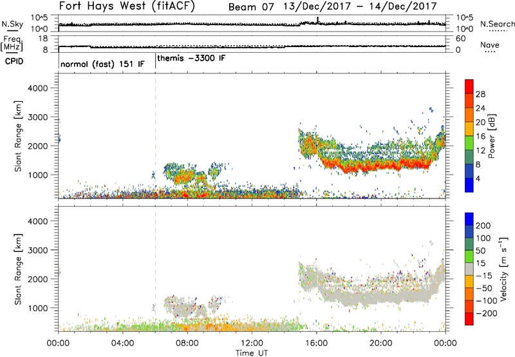The width and height of the screenshot is (515, 357).
Task: Click the date range '13/Dec/2017 – 14/Dec/2017'
Action: point(360,6)
